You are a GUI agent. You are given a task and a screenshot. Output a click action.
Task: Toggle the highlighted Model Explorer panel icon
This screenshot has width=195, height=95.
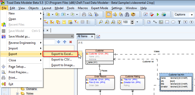(x=109, y=14)
